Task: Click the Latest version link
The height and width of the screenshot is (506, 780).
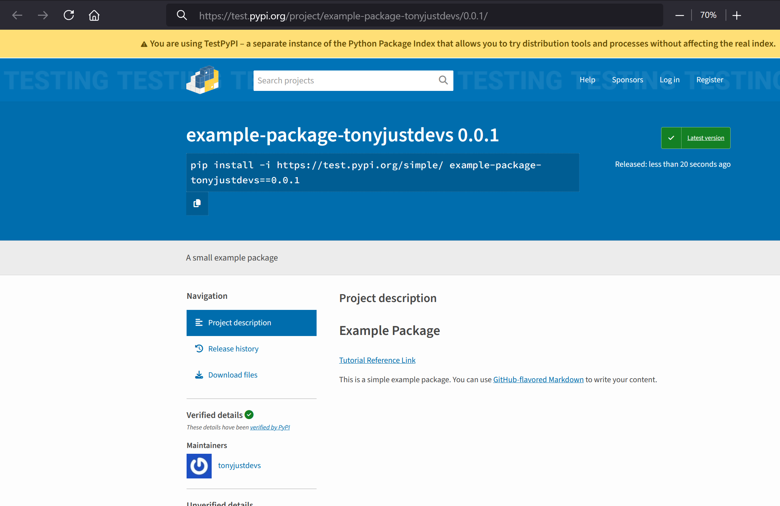Action: point(706,138)
